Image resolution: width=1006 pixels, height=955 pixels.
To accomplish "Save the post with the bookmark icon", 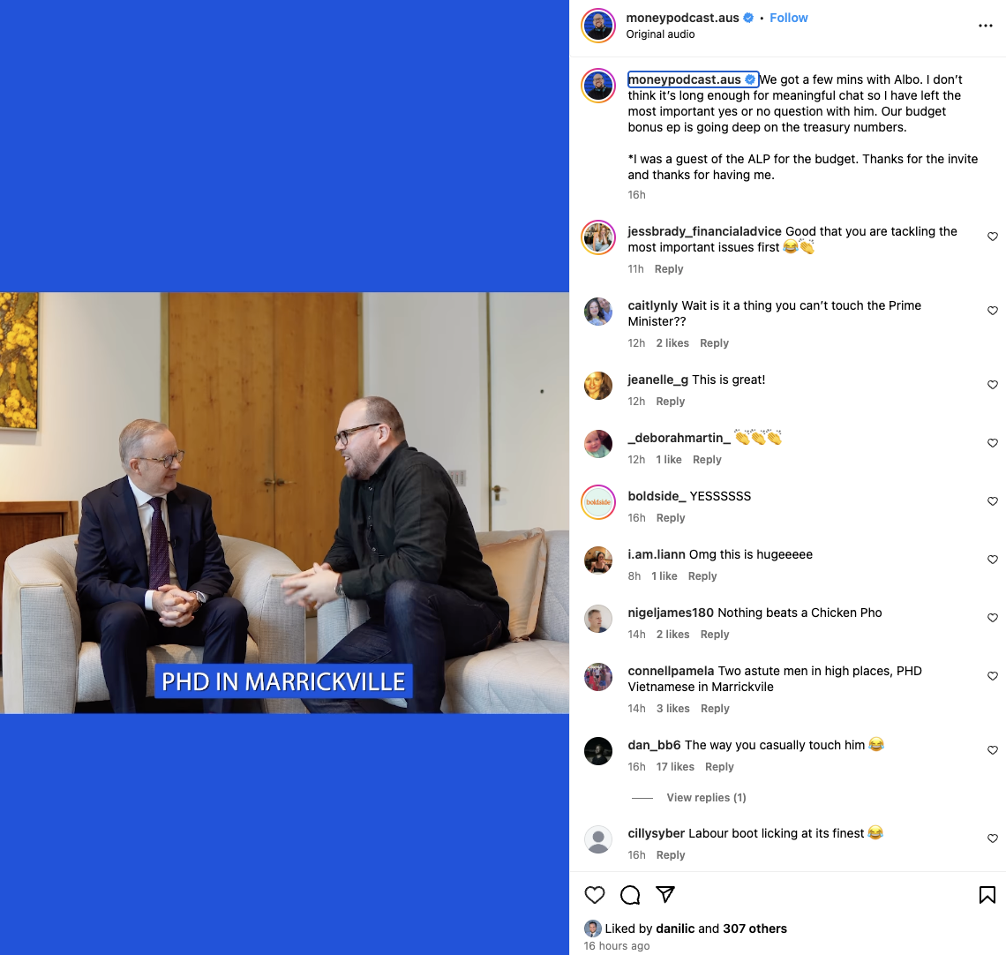I will pos(987,895).
